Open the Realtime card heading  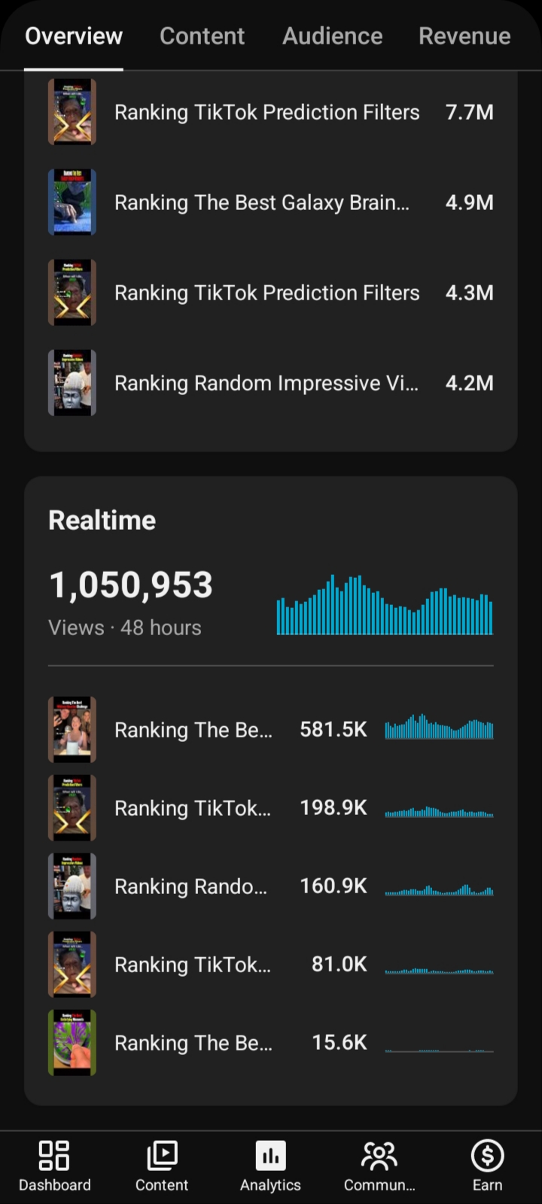(102, 520)
